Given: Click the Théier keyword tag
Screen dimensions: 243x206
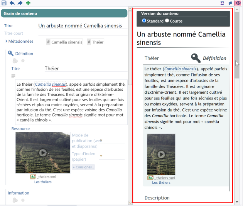Looking at the screenshot, I should click(x=96, y=42).
